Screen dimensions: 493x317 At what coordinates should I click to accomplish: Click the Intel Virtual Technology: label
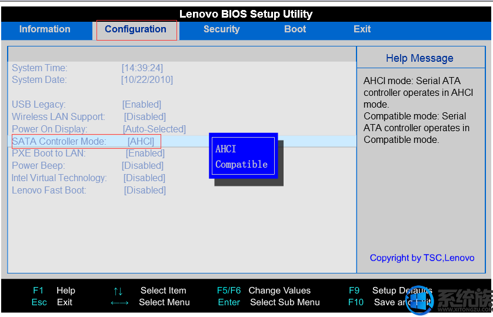tap(59, 178)
